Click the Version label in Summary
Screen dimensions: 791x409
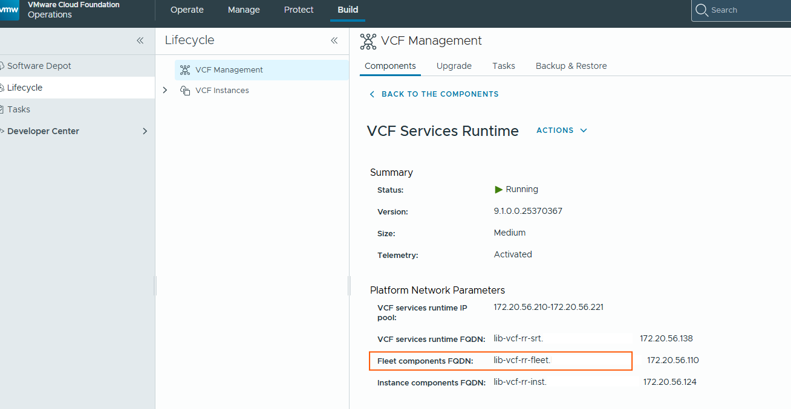click(392, 212)
